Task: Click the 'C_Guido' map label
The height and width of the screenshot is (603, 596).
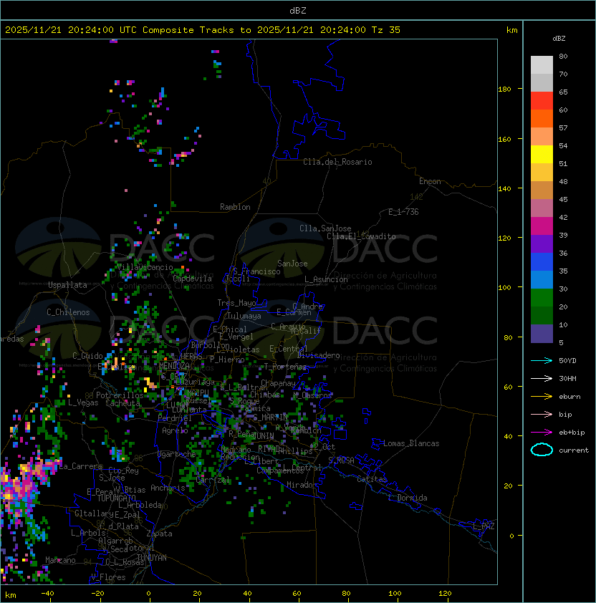Action: click(87, 356)
